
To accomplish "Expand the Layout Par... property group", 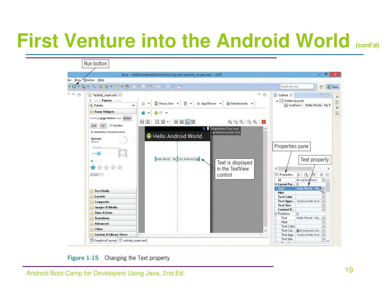I will [276, 184].
